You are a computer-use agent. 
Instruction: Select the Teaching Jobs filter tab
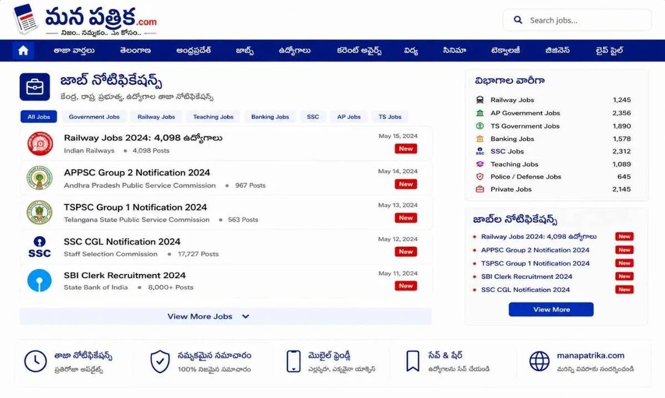coord(213,117)
